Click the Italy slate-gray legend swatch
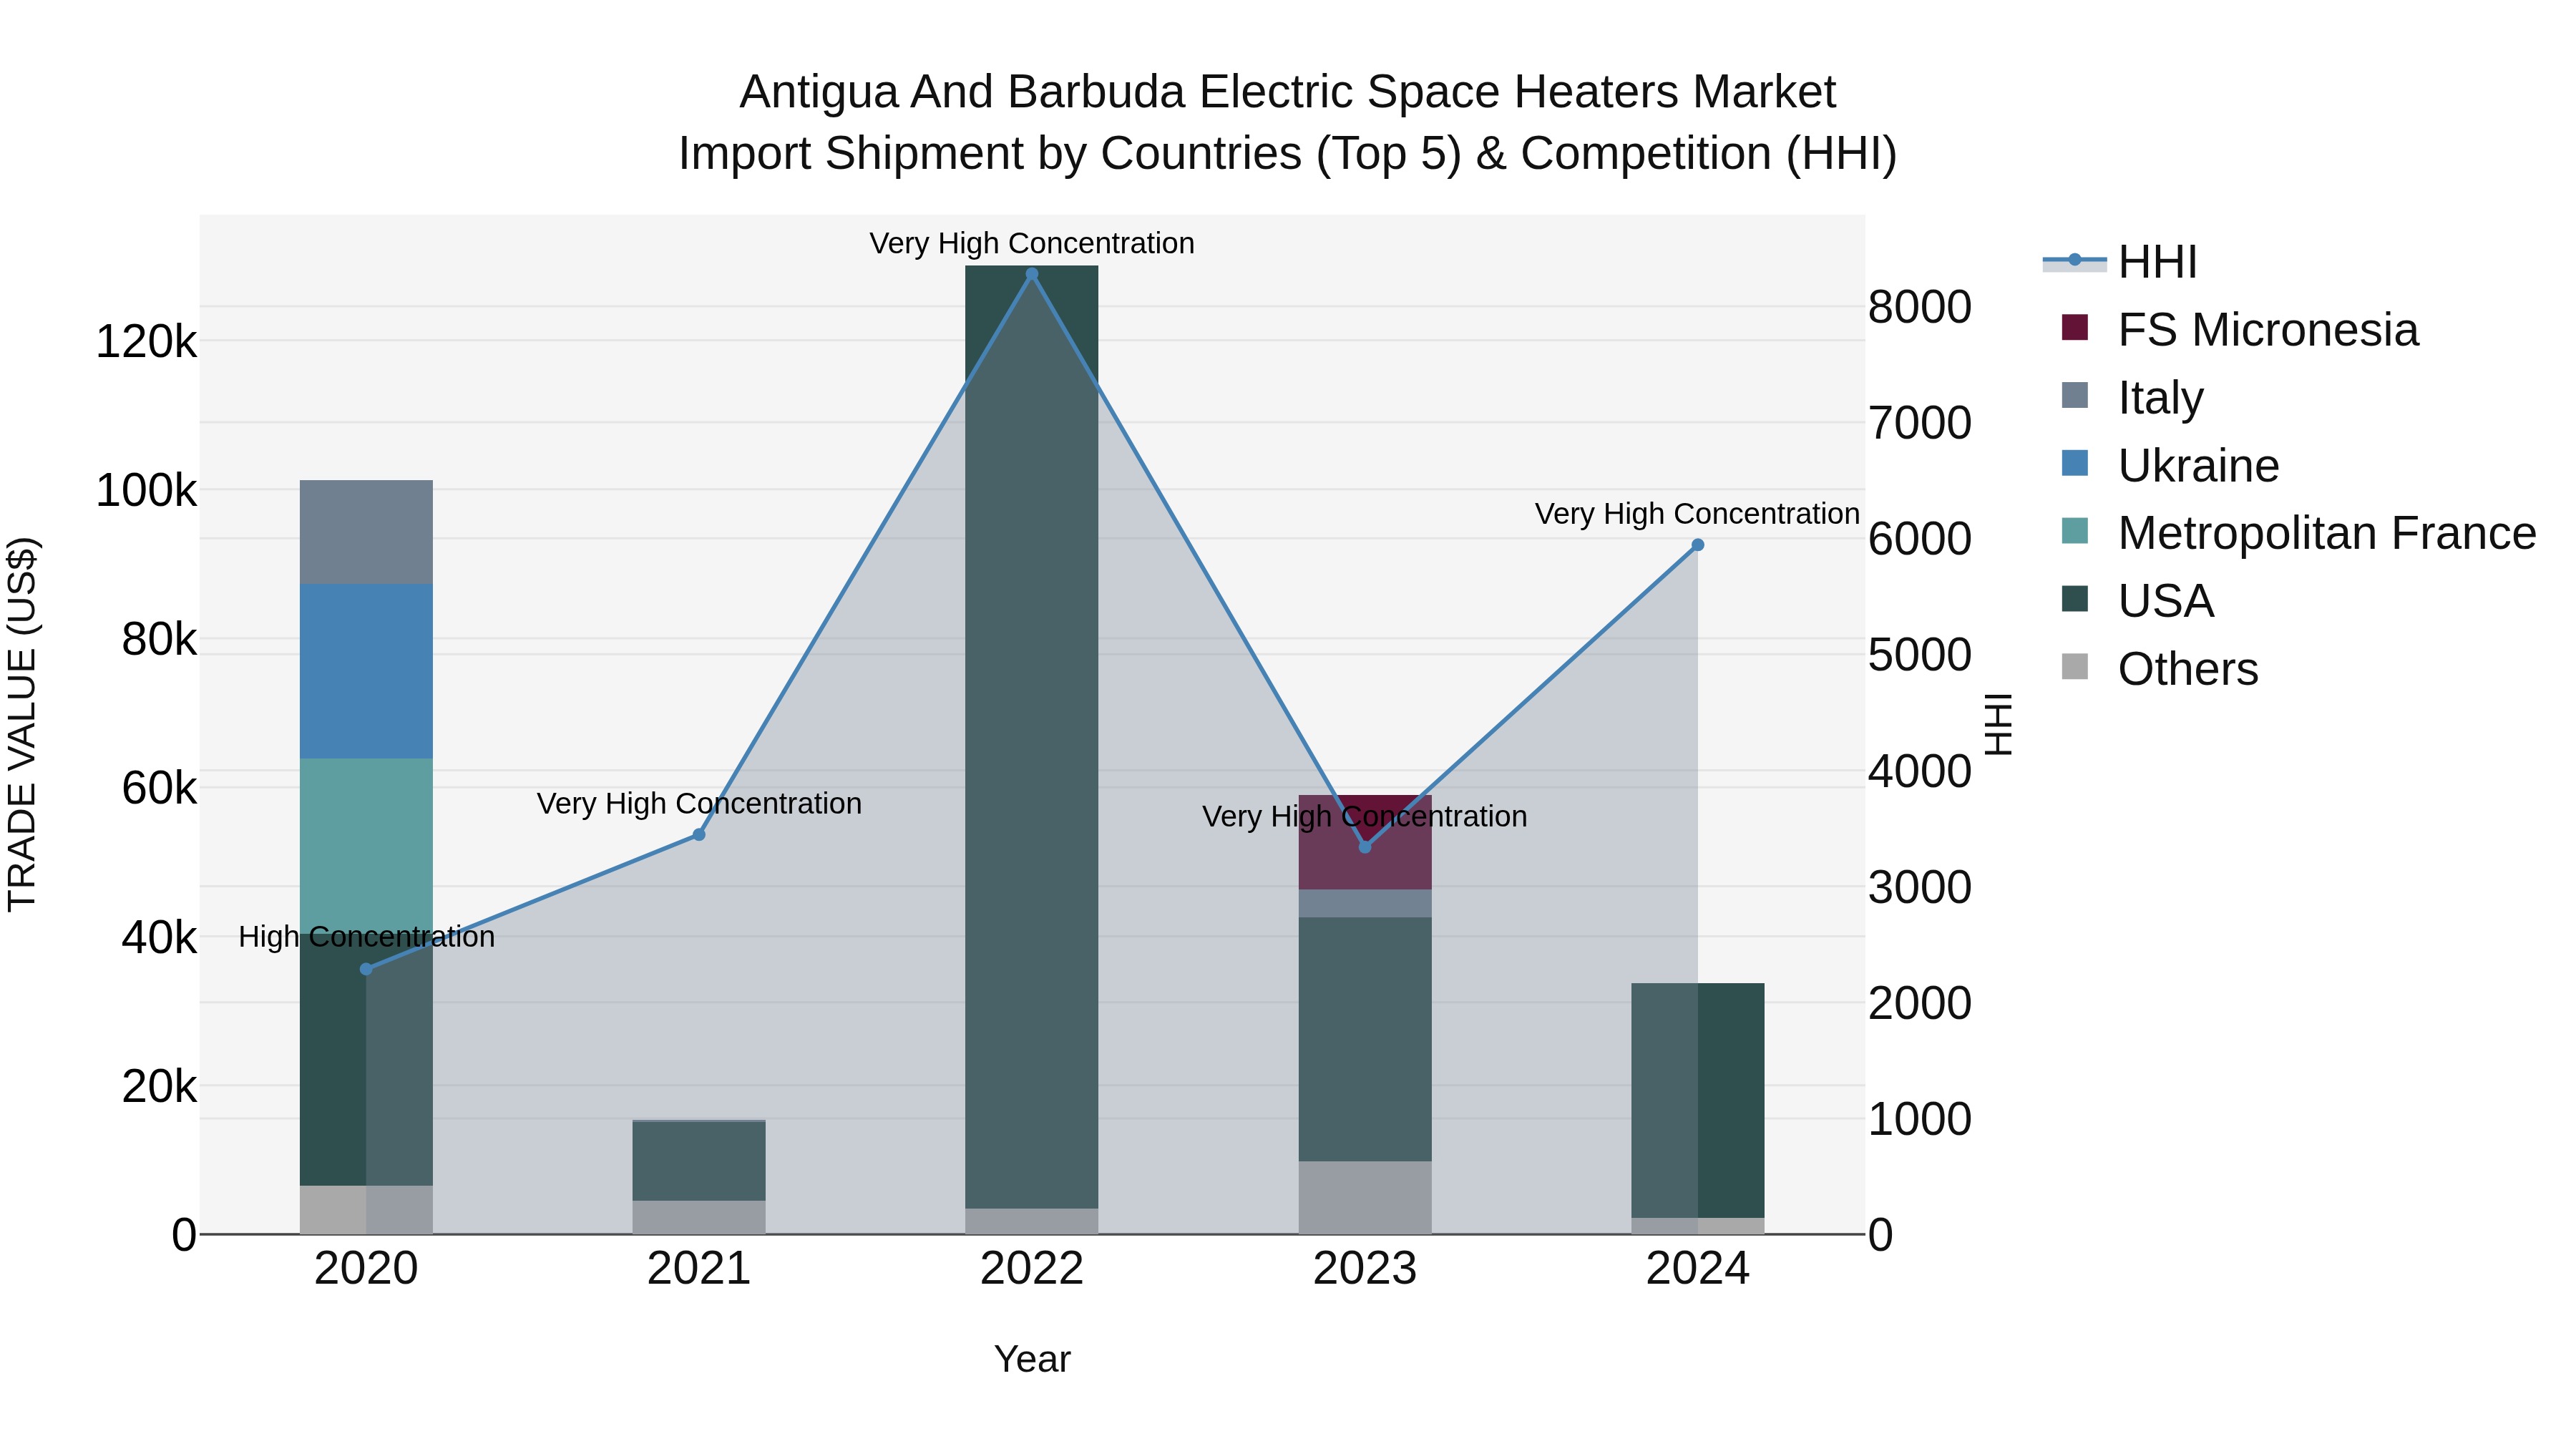This screenshot has height=1449, width=2576. coord(2075,395)
